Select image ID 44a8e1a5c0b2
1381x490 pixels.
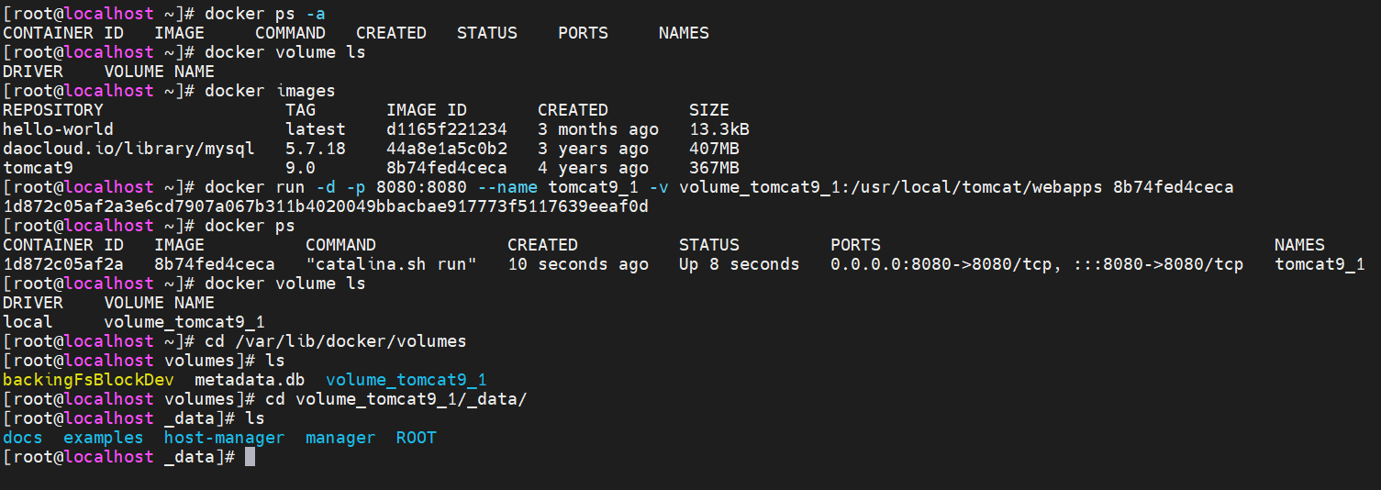446,149
